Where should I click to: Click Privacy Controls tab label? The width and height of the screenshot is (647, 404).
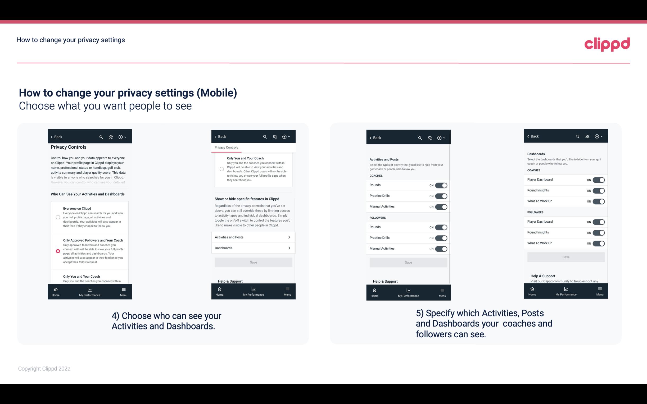point(226,148)
